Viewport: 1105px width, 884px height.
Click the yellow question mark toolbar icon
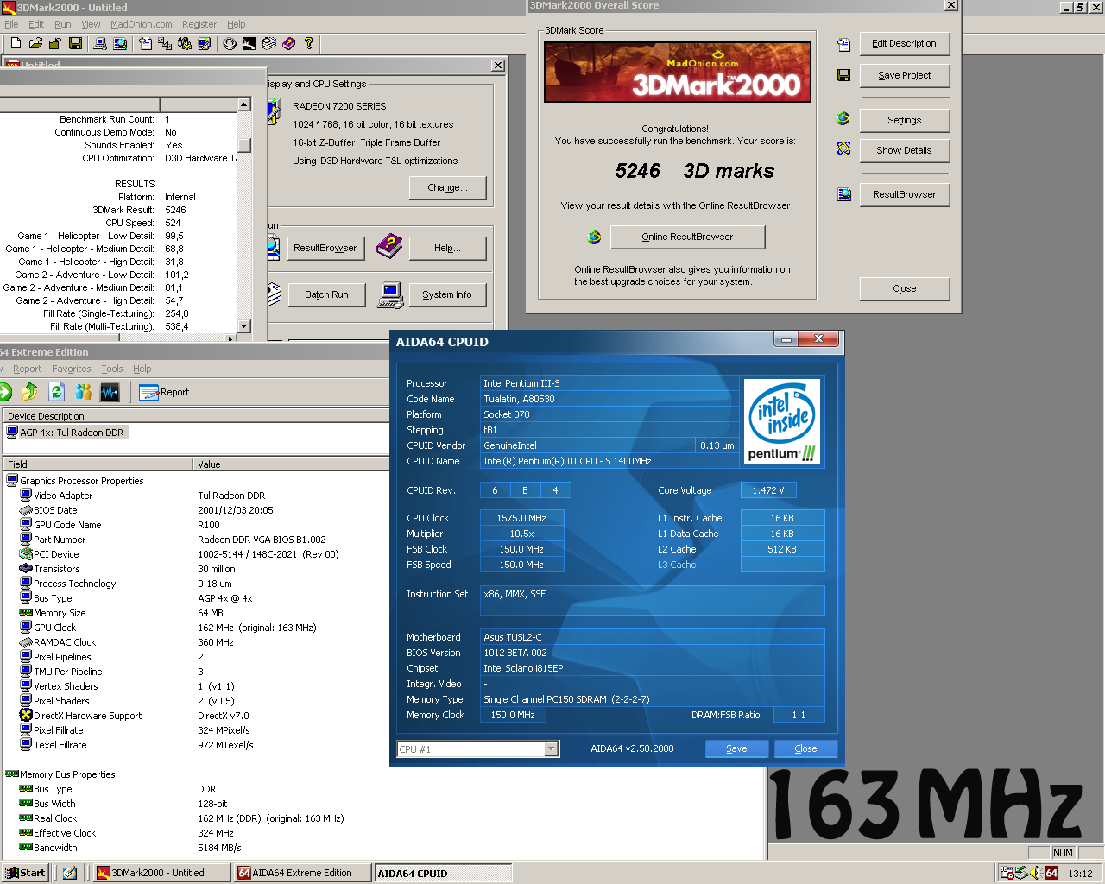pyautogui.click(x=309, y=43)
